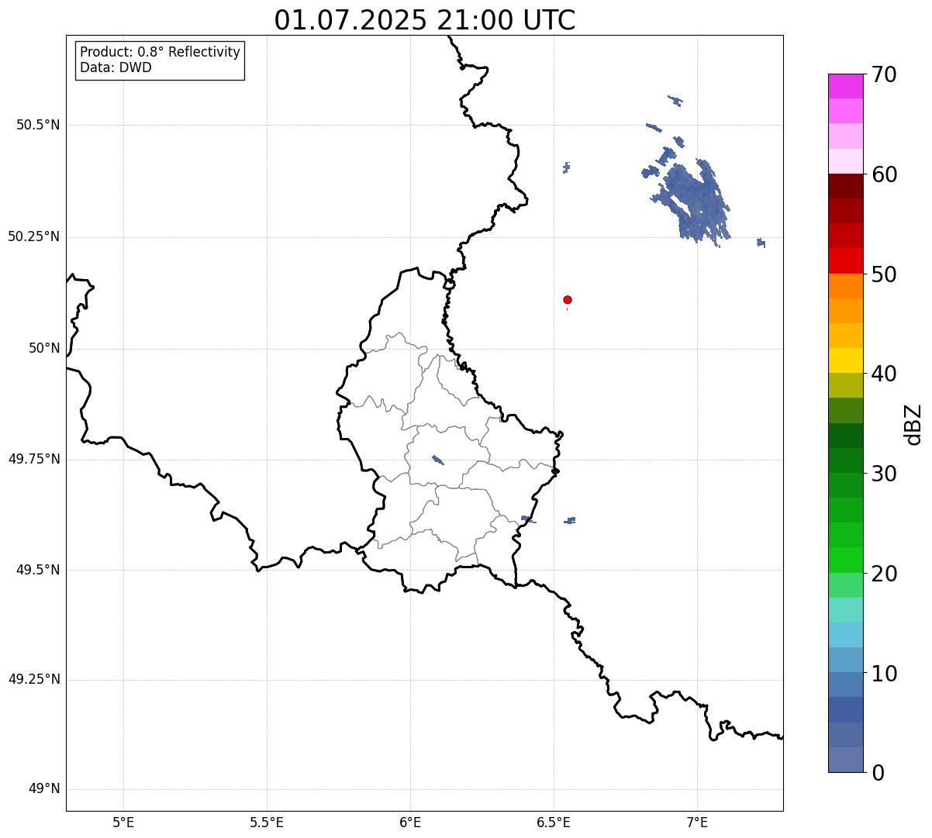Screen dimensions: 932x838
Task: Click the dark maroon colorbar swatch below 60
Action: pyautogui.click(x=846, y=186)
